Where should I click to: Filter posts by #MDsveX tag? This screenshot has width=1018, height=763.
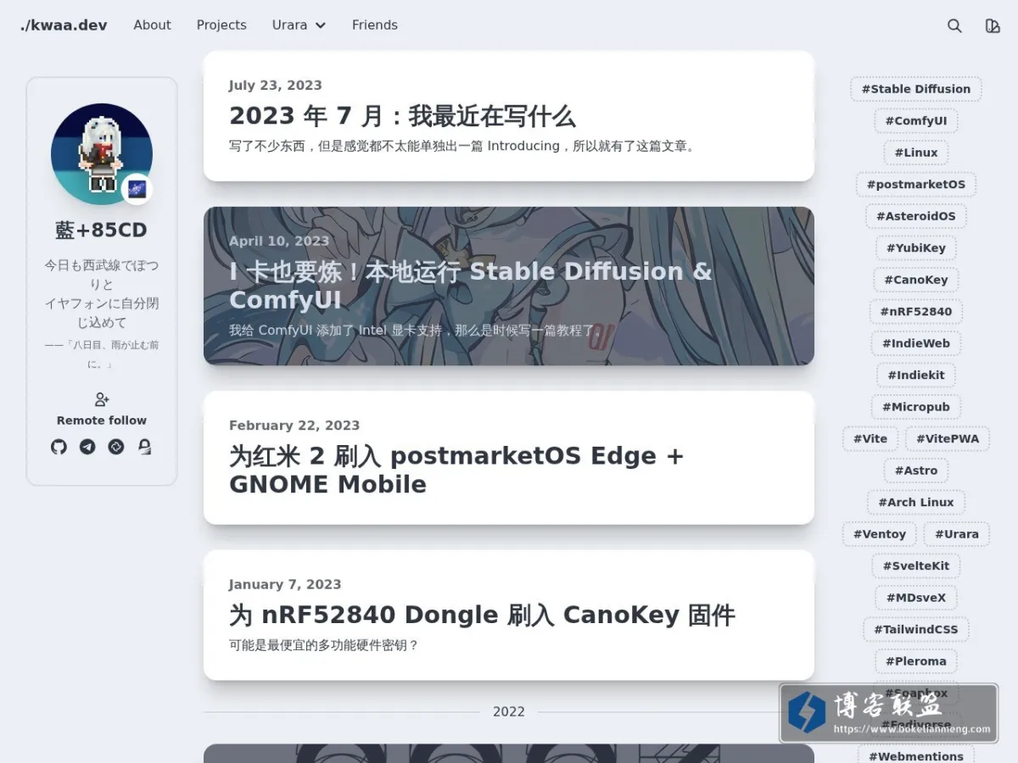tap(916, 598)
